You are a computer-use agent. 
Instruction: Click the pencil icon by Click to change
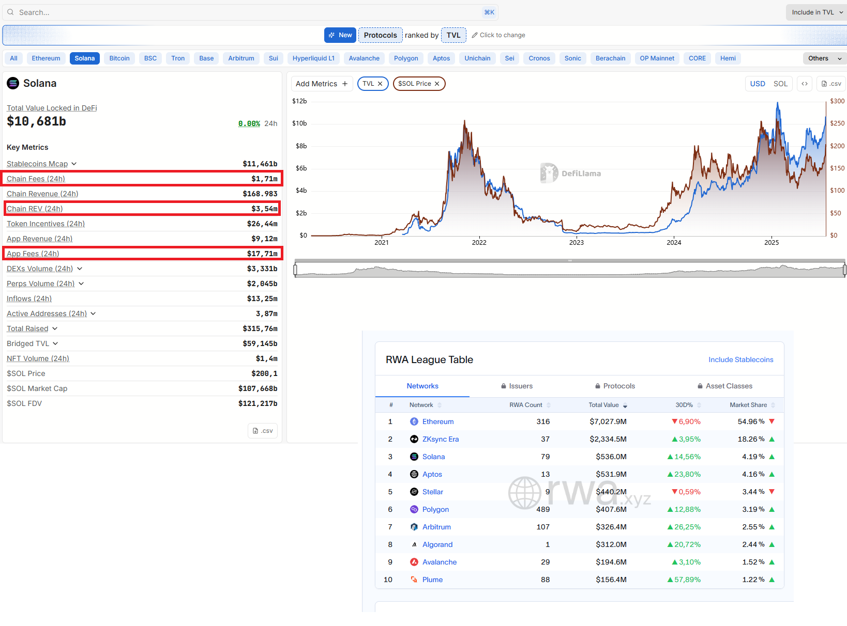(475, 35)
